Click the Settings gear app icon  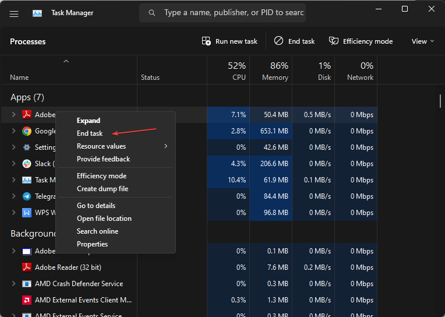27,147
